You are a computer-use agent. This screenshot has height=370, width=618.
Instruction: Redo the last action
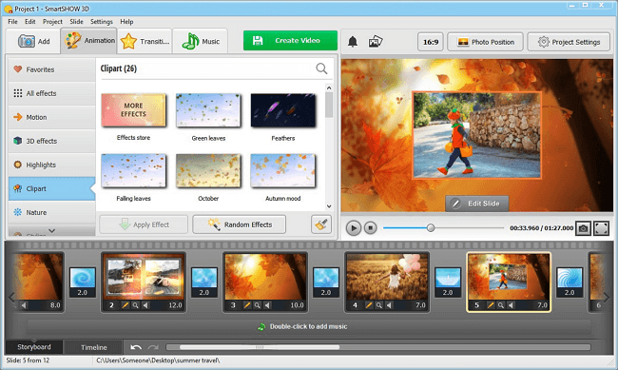point(153,347)
